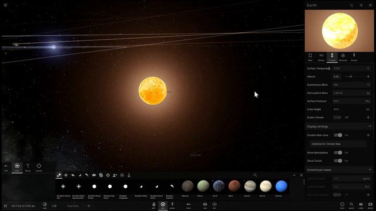
Task: Collapse the add panel with the up chevron
Action: click(x=294, y=175)
